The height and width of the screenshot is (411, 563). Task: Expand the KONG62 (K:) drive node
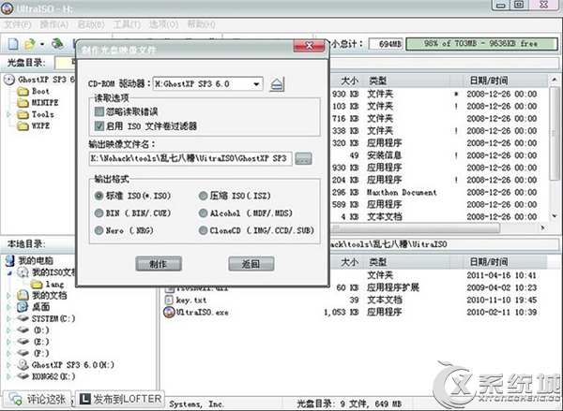point(9,376)
